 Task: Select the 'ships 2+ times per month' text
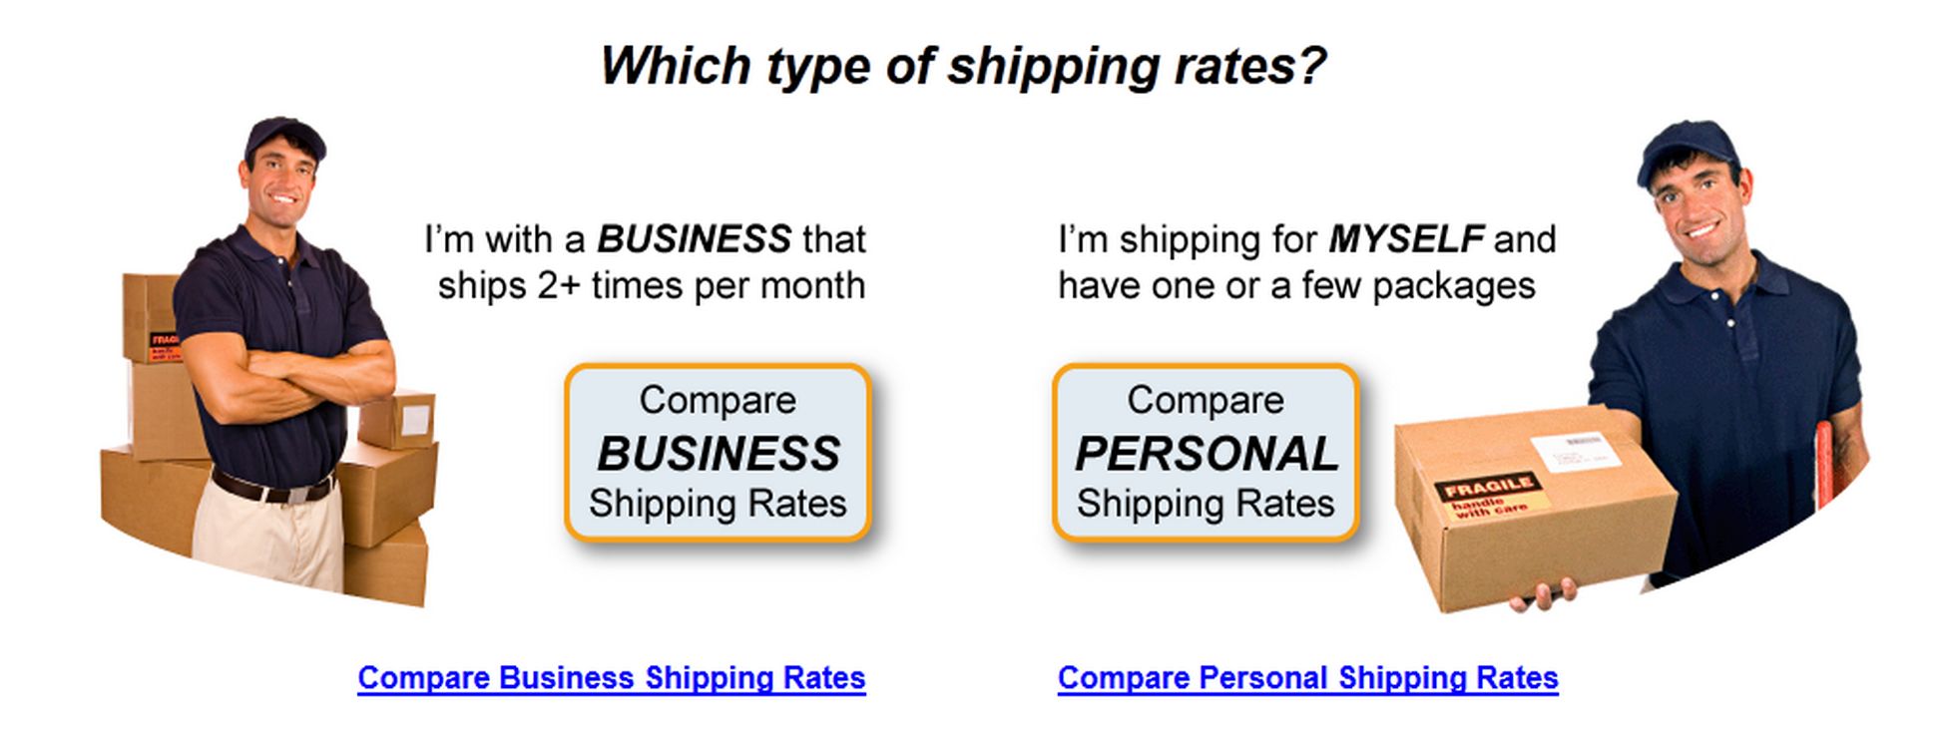click(651, 286)
